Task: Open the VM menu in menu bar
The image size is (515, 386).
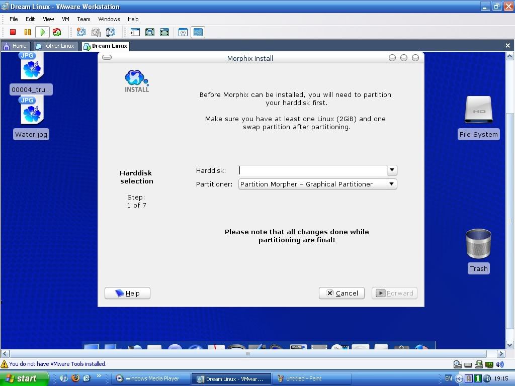Action: click(x=65, y=19)
